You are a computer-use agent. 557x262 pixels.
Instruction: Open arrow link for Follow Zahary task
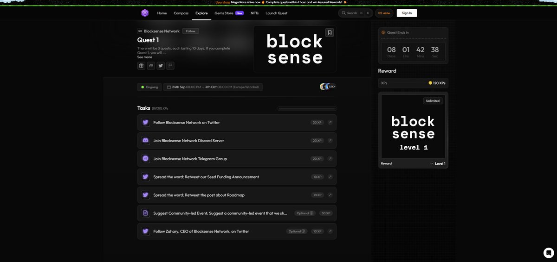[x=330, y=231]
